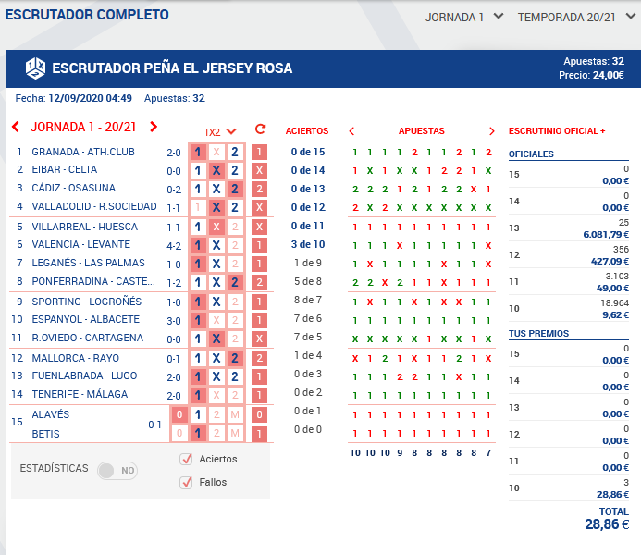
Task: Uncheck the Aciertos checkbox
Action: pyautogui.click(x=186, y=459)
